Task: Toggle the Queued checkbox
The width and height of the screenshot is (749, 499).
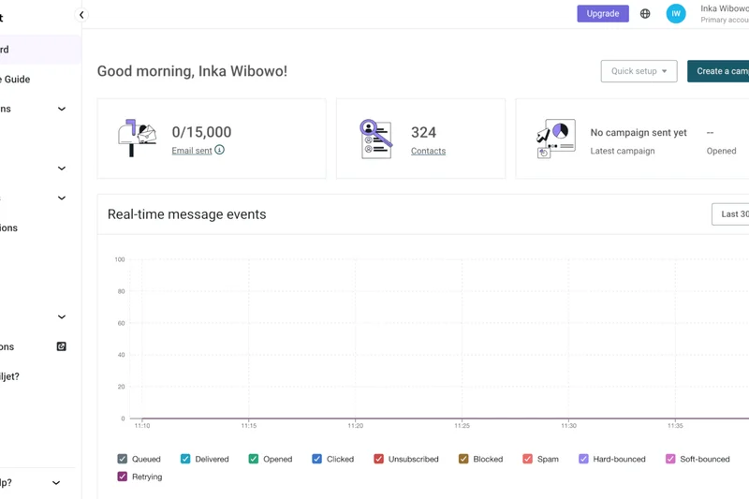Action: [123, 459]
